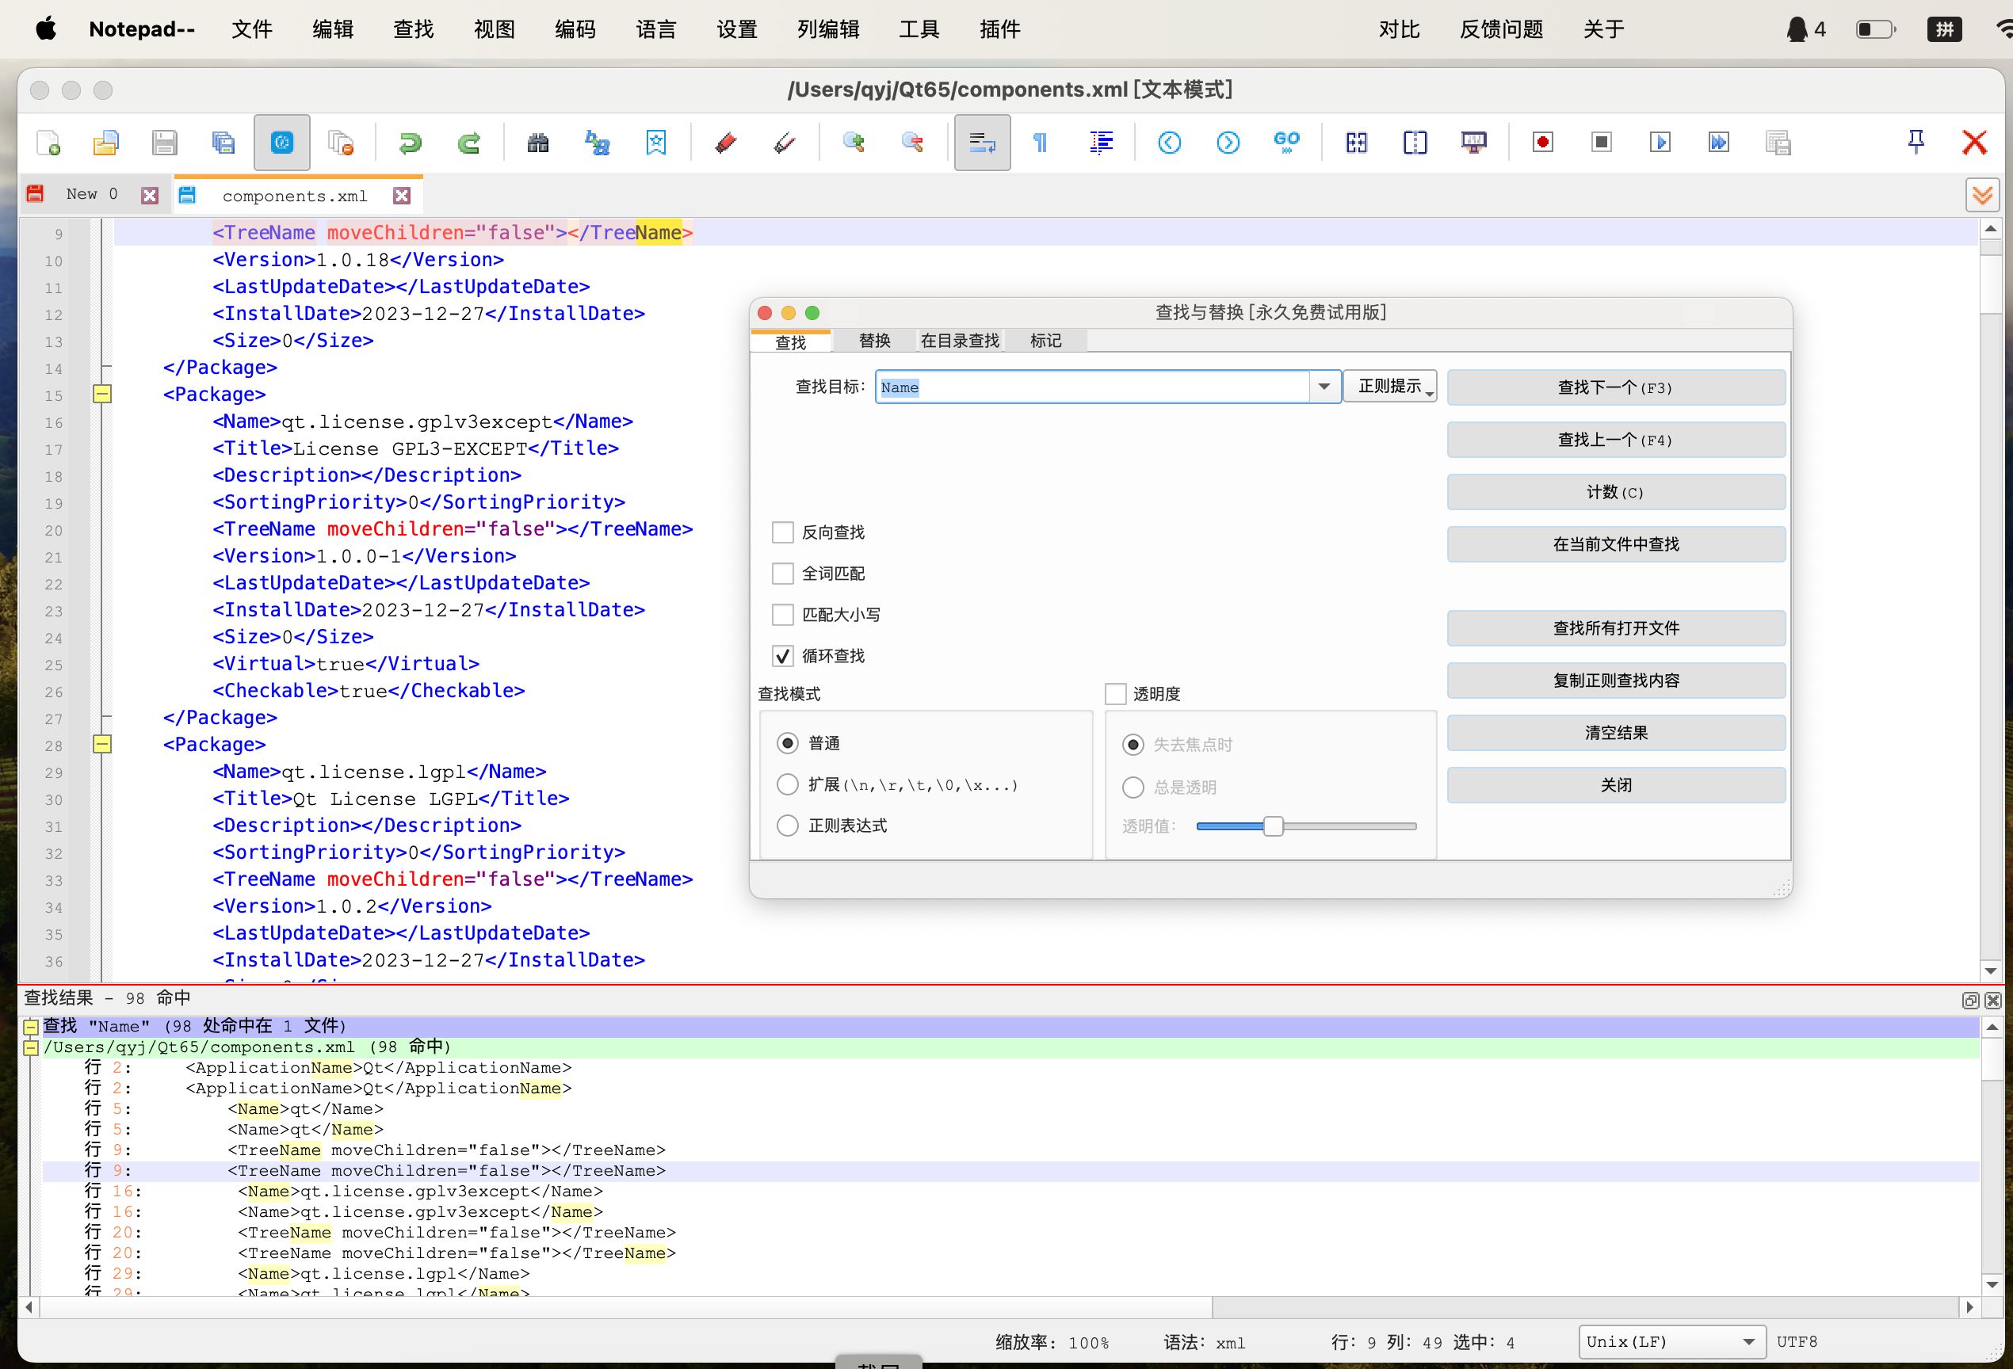This screenshot has width=2013, height=1369.
Task: Click the line wrap toggle icon
Action: (978, 143)
